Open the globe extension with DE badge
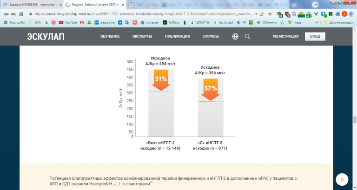The image size is (357, 190). [280, 14]
